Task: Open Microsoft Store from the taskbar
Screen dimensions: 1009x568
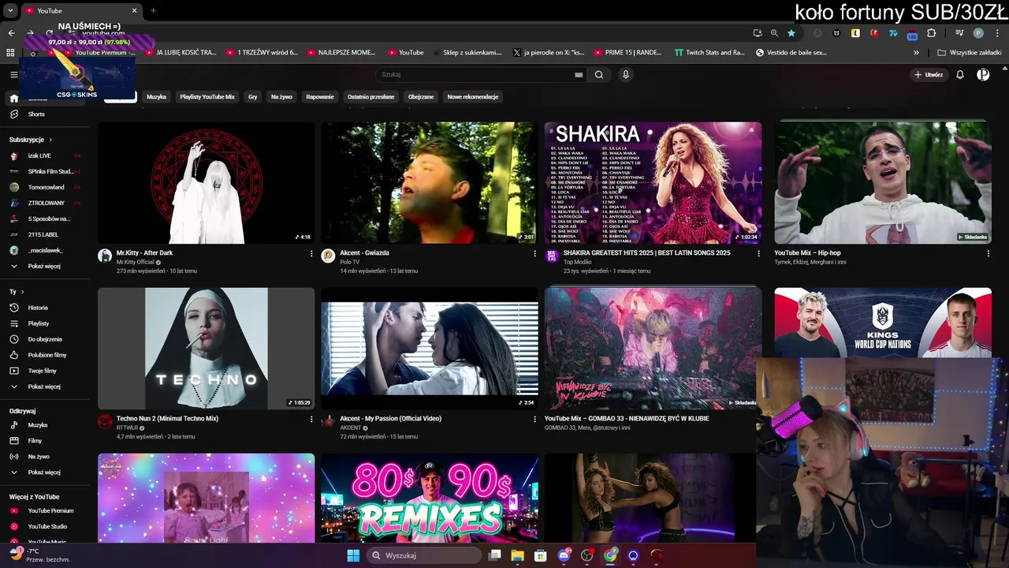Action: 540,555
